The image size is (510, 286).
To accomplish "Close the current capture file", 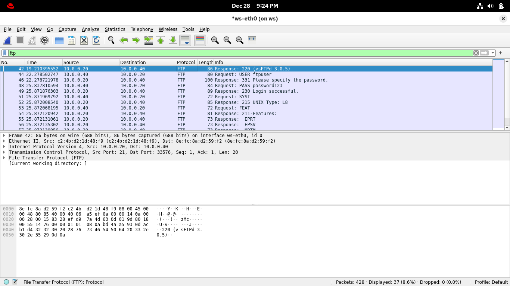I will 84,40.
